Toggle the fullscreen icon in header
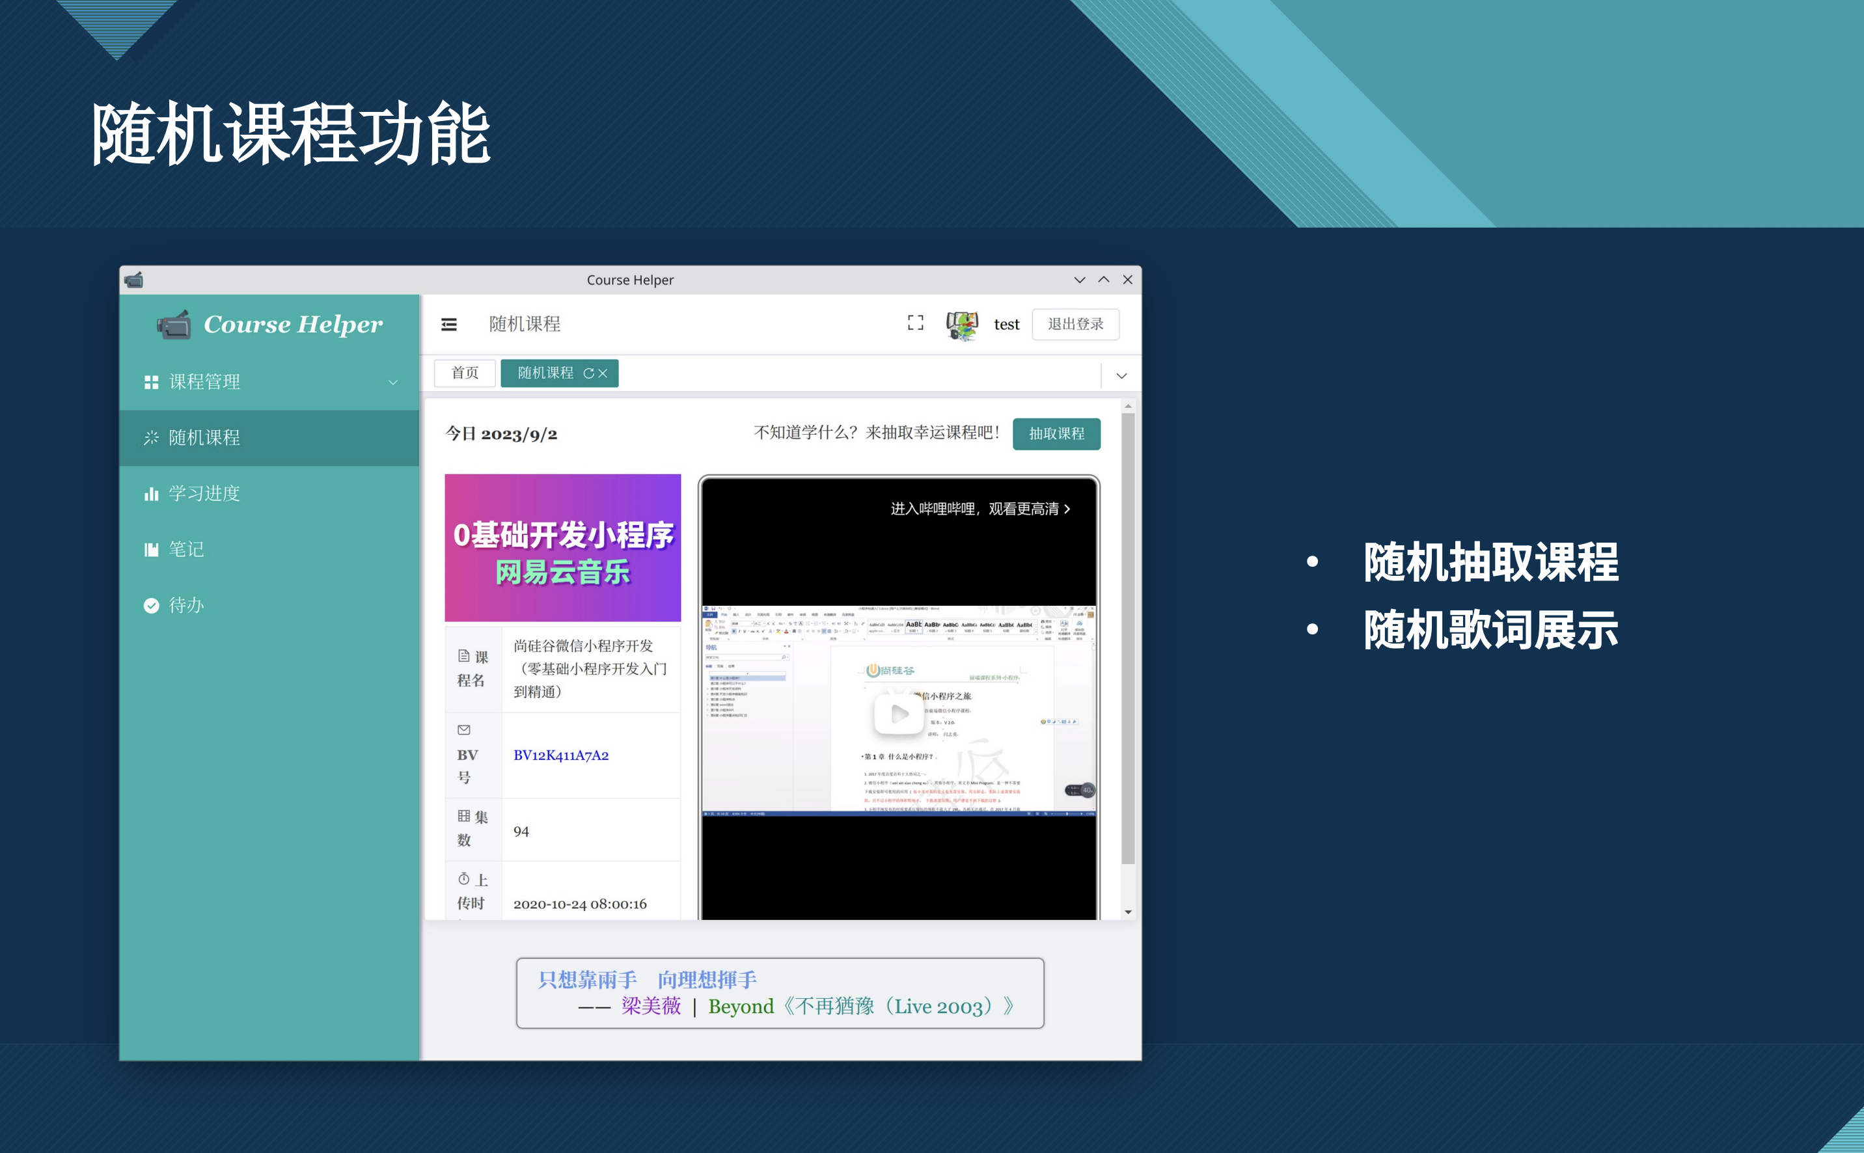 (915, 323)
